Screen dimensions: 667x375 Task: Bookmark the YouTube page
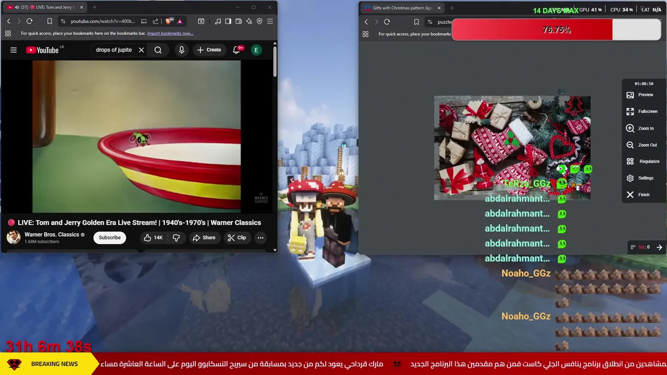click(50, 21)
